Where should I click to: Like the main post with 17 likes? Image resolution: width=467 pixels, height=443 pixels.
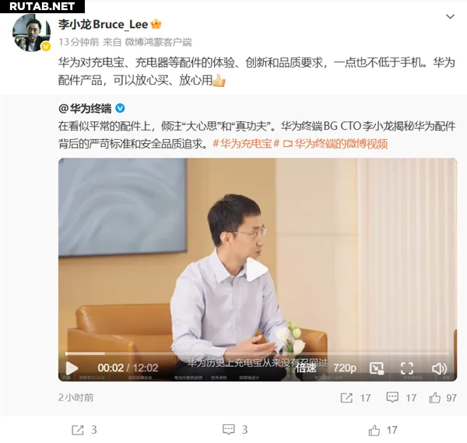click(x=383, y=430)
